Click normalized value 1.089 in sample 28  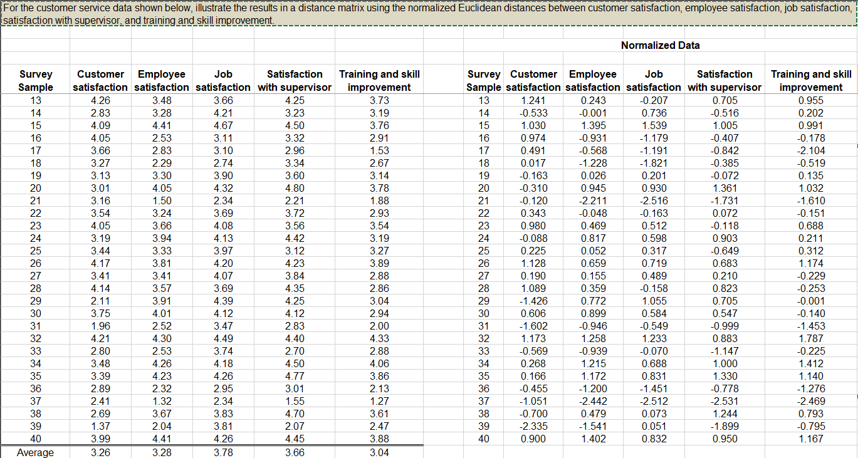pyautogui.click(x=533, y=288)
